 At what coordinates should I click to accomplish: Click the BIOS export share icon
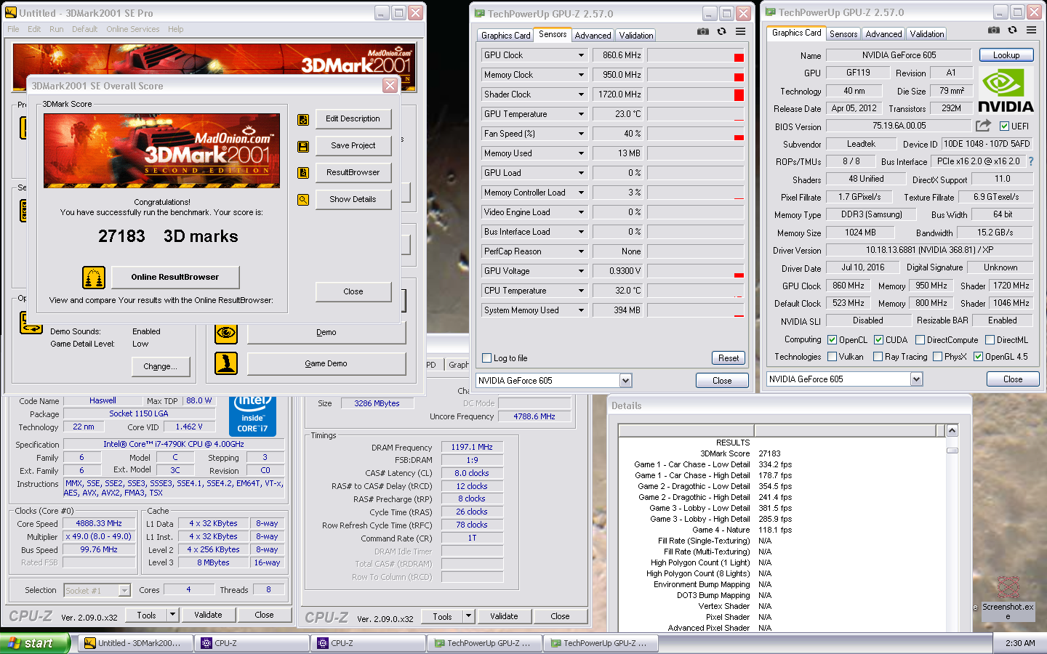(983, 126)
